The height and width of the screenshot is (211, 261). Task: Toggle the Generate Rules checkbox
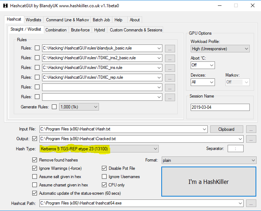(x=54, y=107)
